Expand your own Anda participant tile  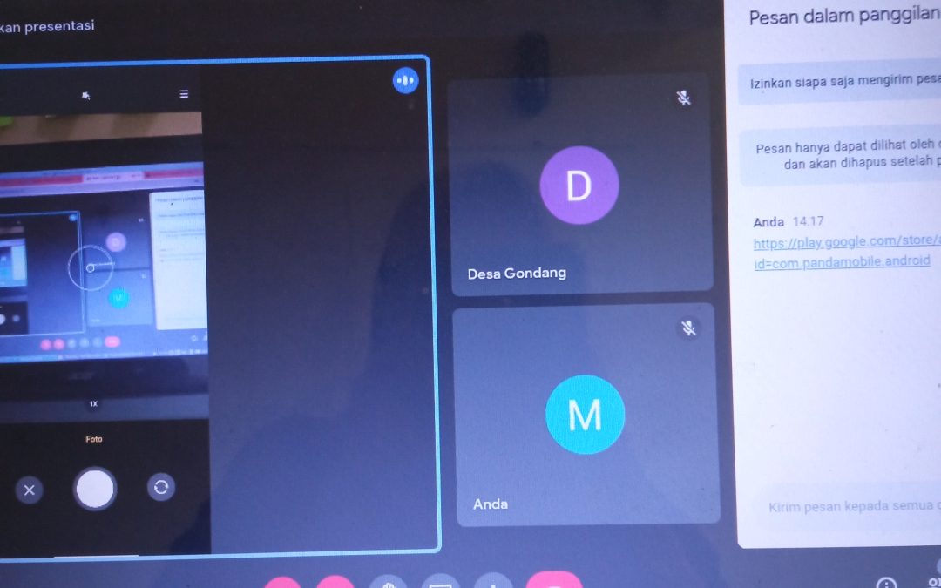(585, 416)
